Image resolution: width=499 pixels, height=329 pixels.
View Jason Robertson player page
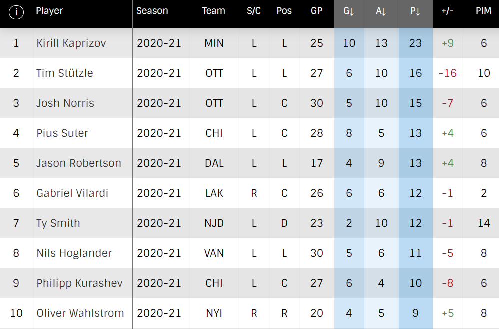(79, 163)
